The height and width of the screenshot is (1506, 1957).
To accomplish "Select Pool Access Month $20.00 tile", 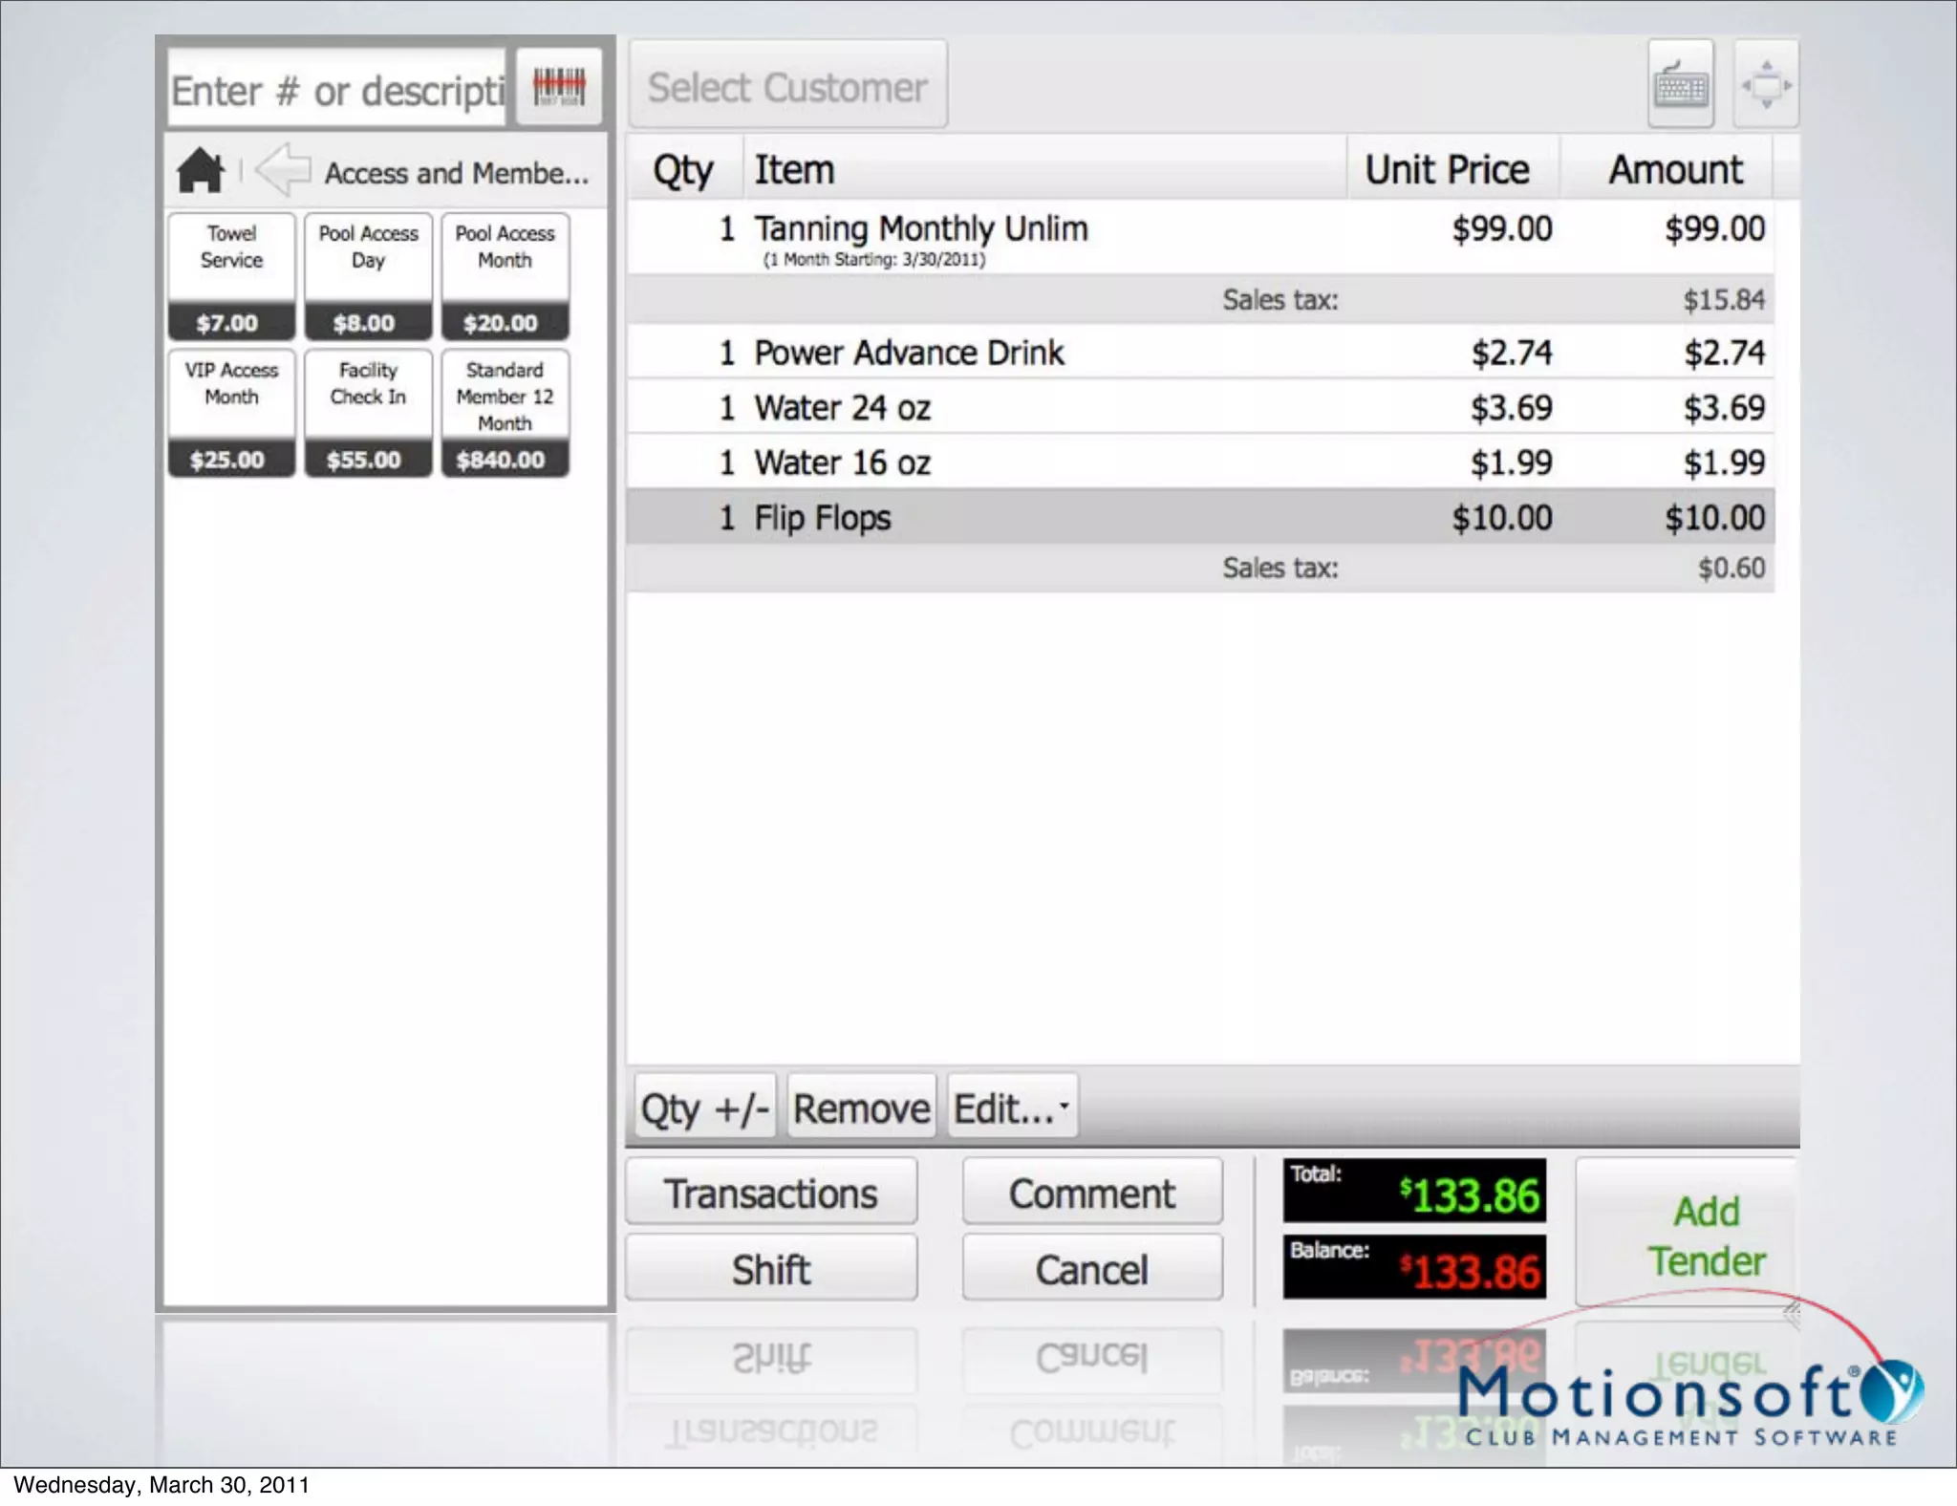I will pyautogui.click(x=505, y=276).
